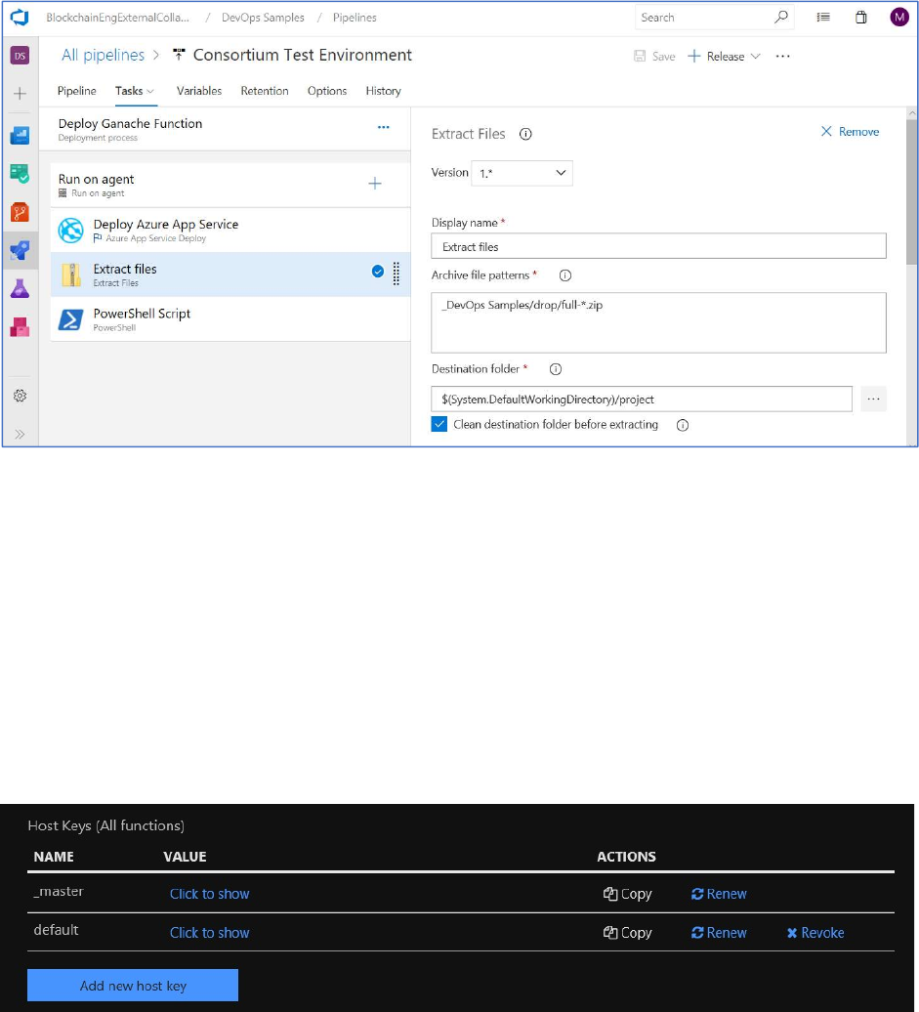This screenshot has height=1012, width=919.
Task: Click the Save button
Action: (x=654, y=56)
